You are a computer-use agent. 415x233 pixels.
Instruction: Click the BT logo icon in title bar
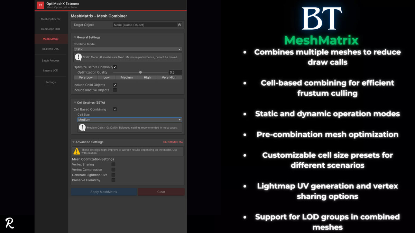(40, 5)
